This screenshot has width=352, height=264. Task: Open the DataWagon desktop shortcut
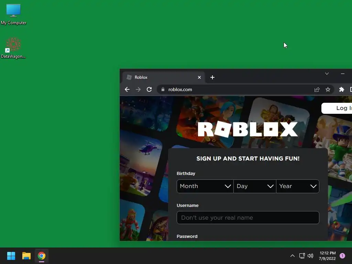click(x=13, y=47)
